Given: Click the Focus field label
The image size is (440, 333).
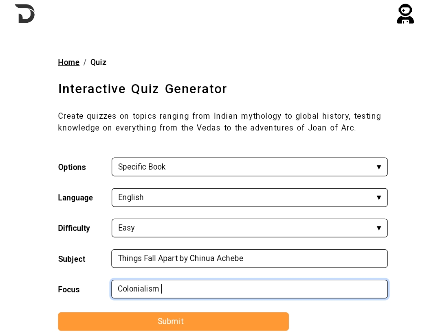Looking at the screenshot, I should (x=69, y=289).
